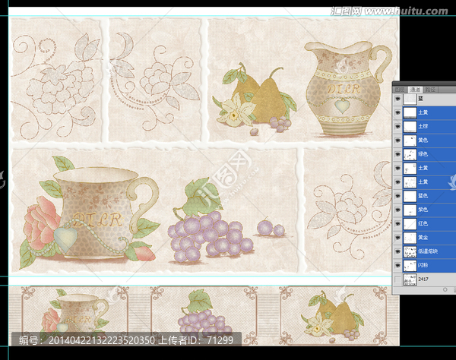Select the channel named 闪粉
The width and height of the screenshot is (456, 360).
pyautogui.click(x=423, y=266)
